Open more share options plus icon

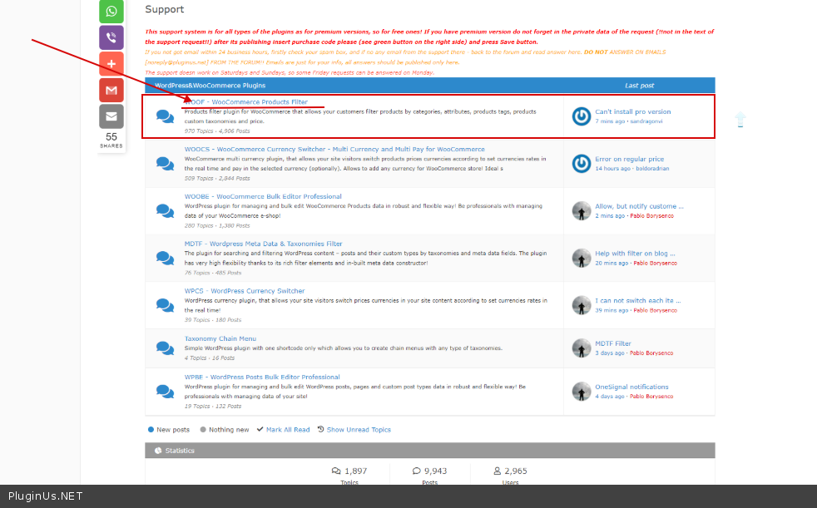[111, 64]
